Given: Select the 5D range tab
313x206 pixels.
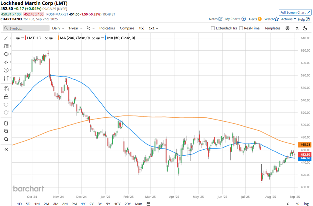Looking at the screenshot, I should (28, 204).
